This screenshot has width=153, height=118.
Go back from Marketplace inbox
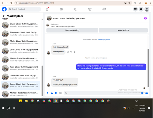[4, 16]
